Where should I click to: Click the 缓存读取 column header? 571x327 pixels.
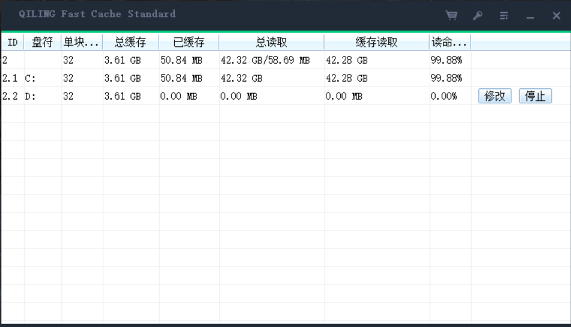(x=376, y=42)
